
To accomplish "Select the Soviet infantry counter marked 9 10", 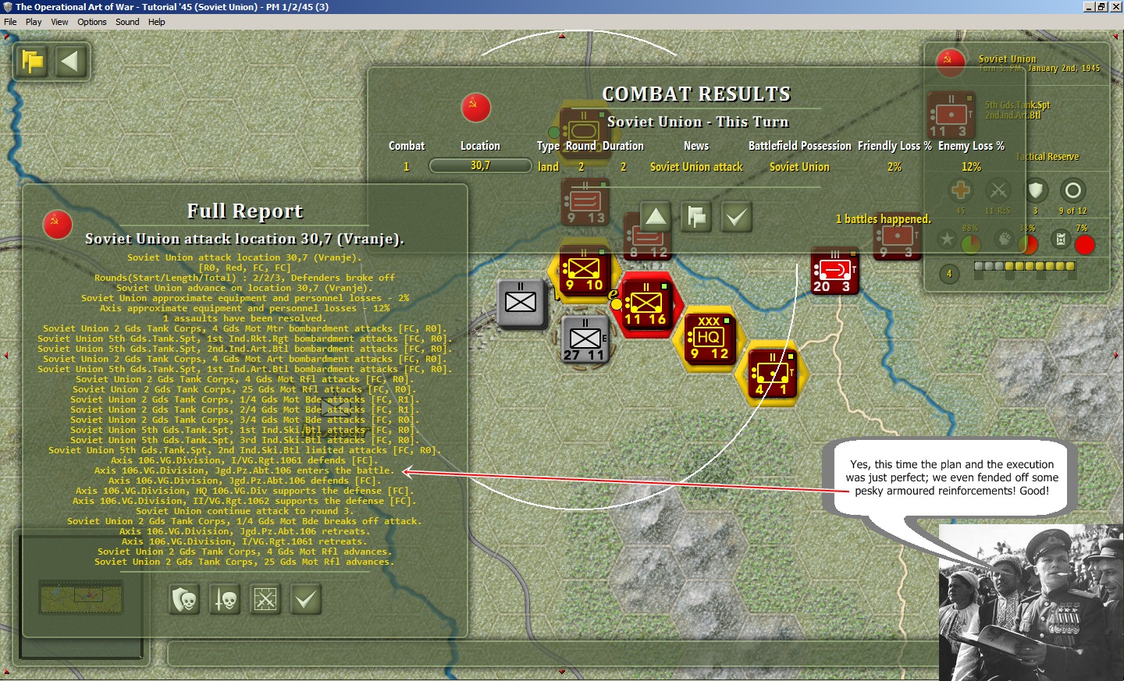I will (x=584, y=271).
